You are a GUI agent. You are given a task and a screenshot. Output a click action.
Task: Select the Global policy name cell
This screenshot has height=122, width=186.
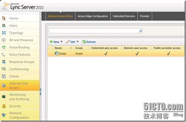point(63,53)
